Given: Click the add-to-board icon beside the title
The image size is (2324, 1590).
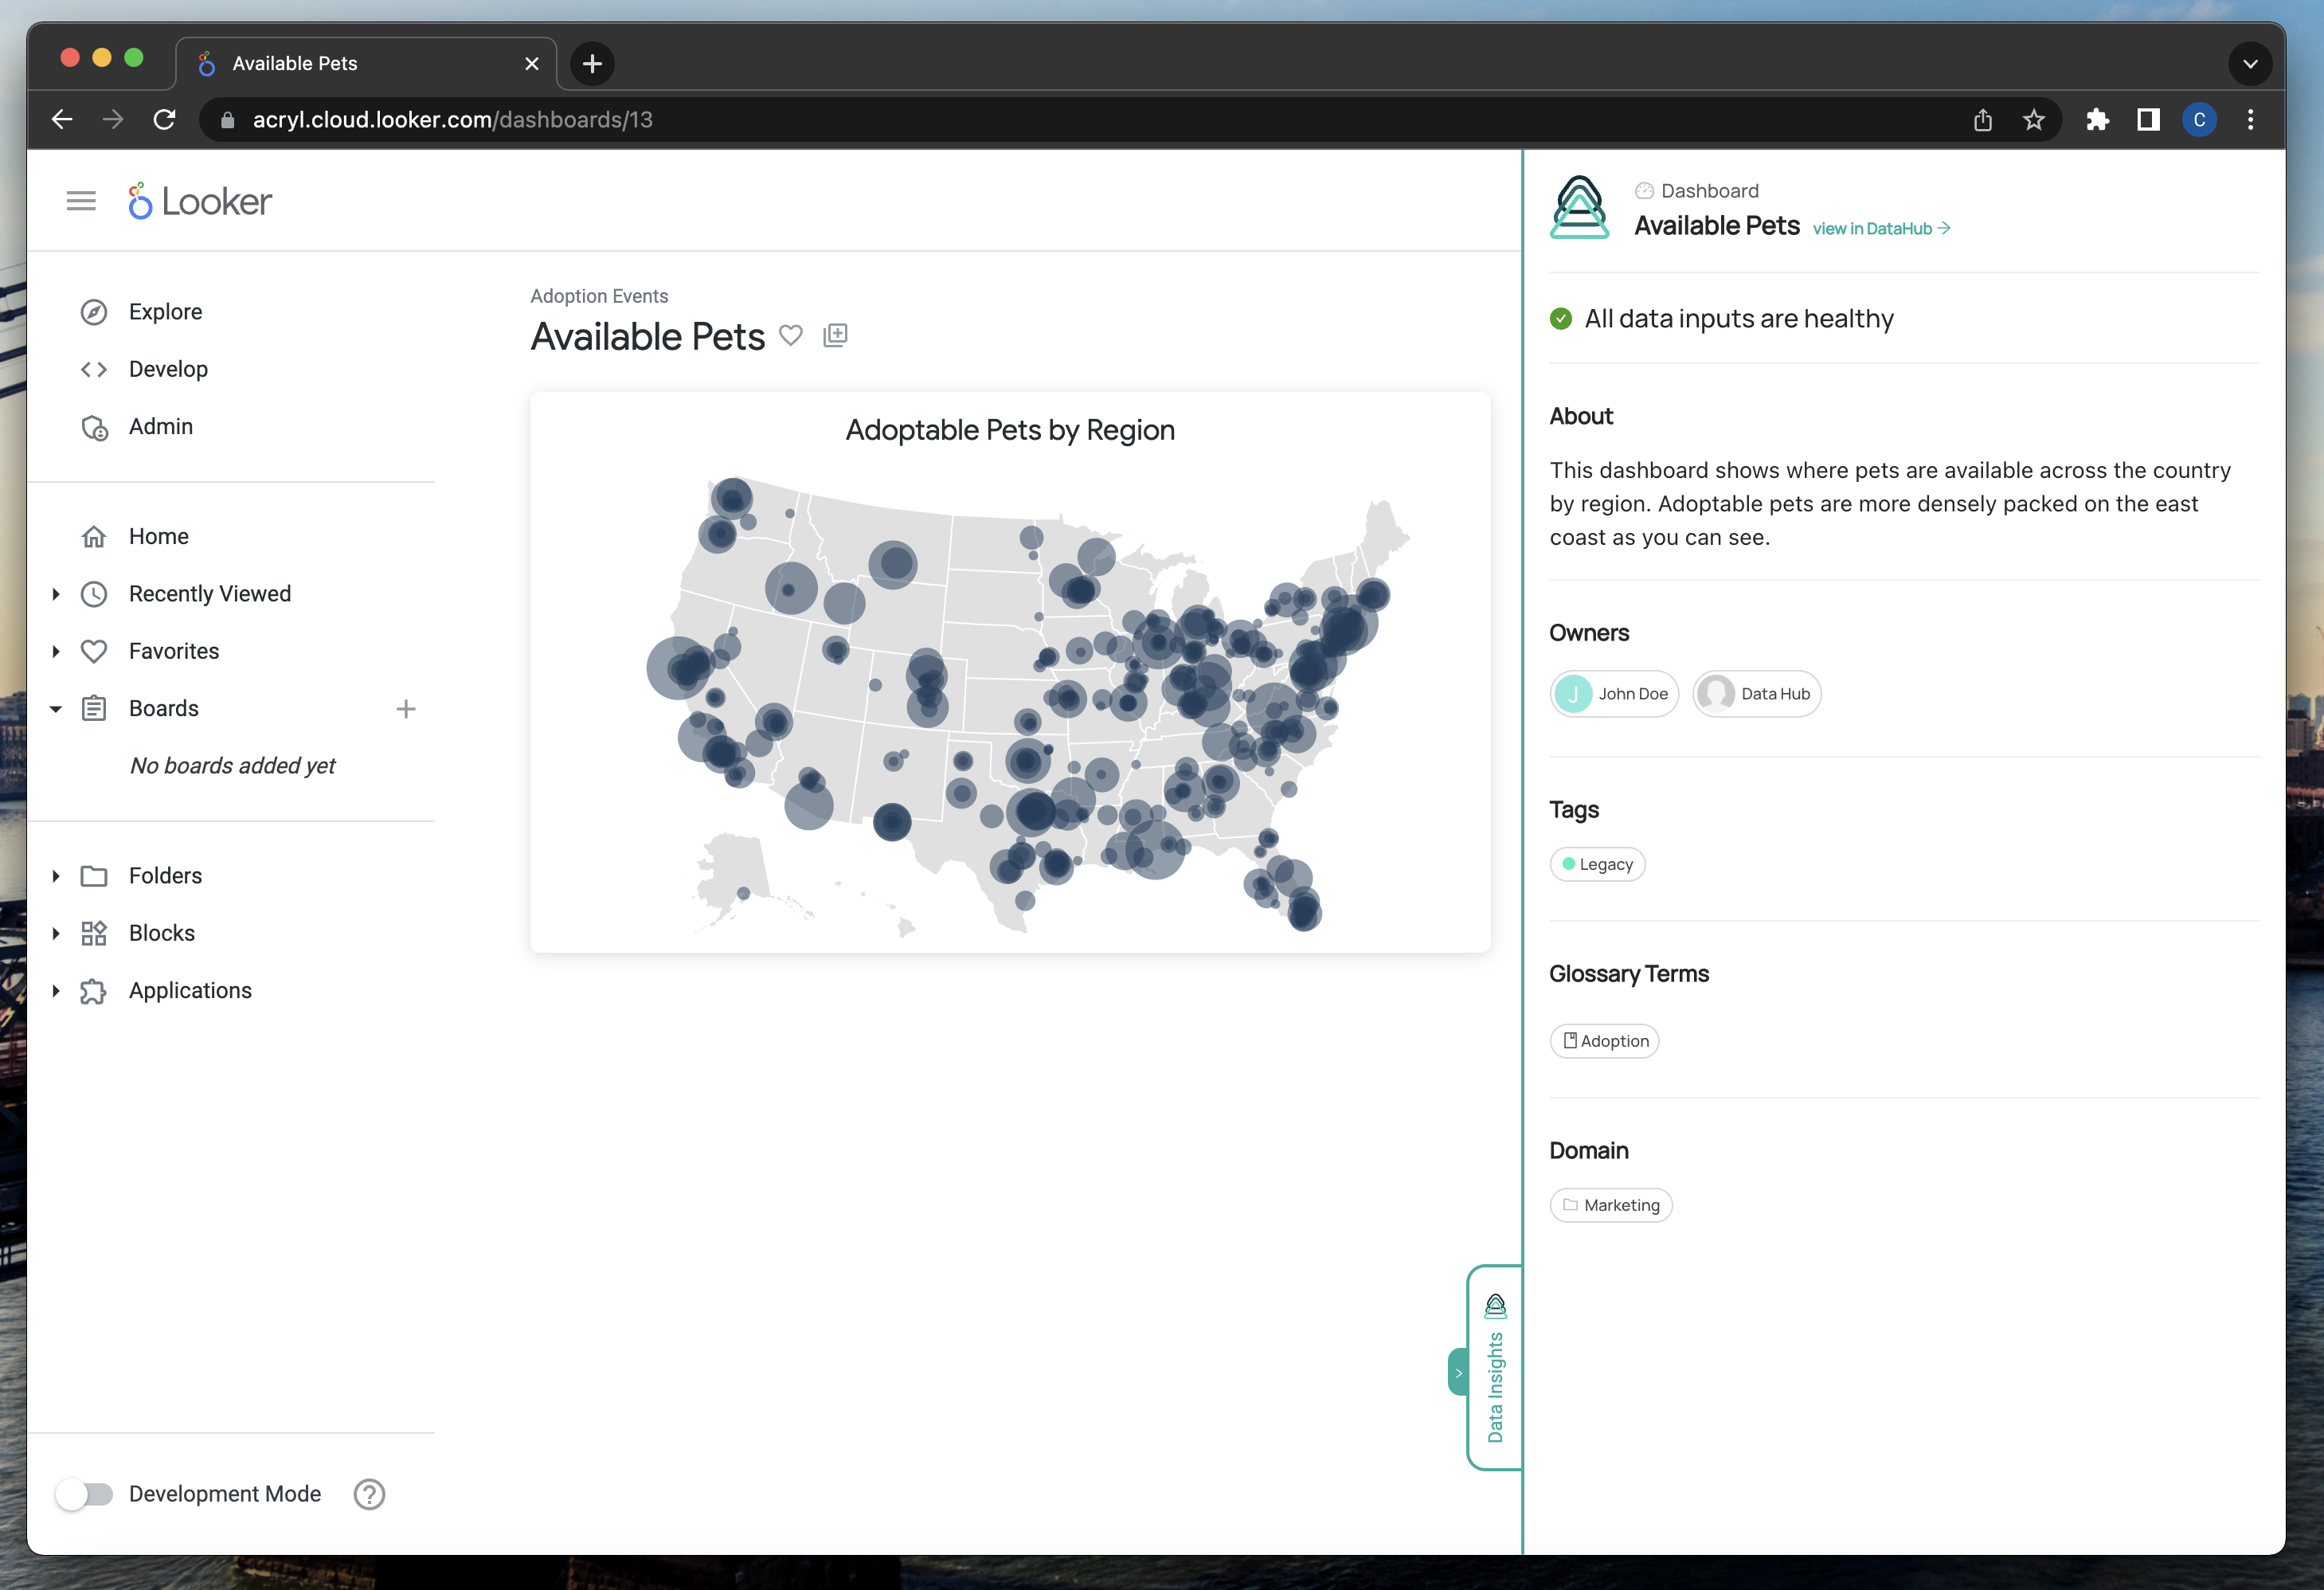Looking at the screenshot, I should pyautogui.click(x=835, y=336).
